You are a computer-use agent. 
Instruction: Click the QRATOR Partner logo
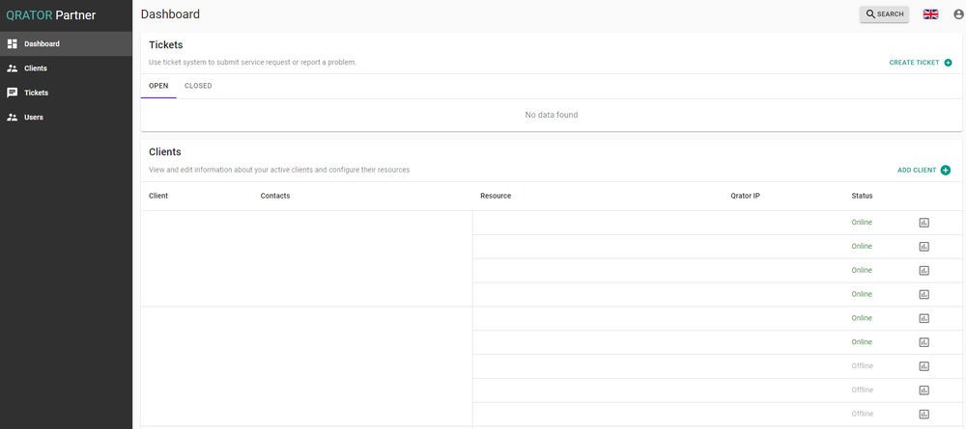(50, 15)
